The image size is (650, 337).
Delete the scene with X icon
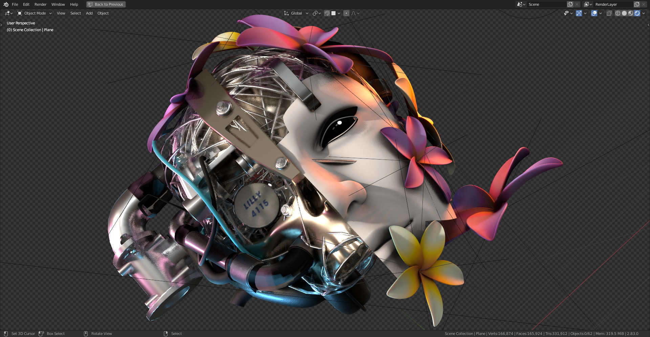pos(577,4)
